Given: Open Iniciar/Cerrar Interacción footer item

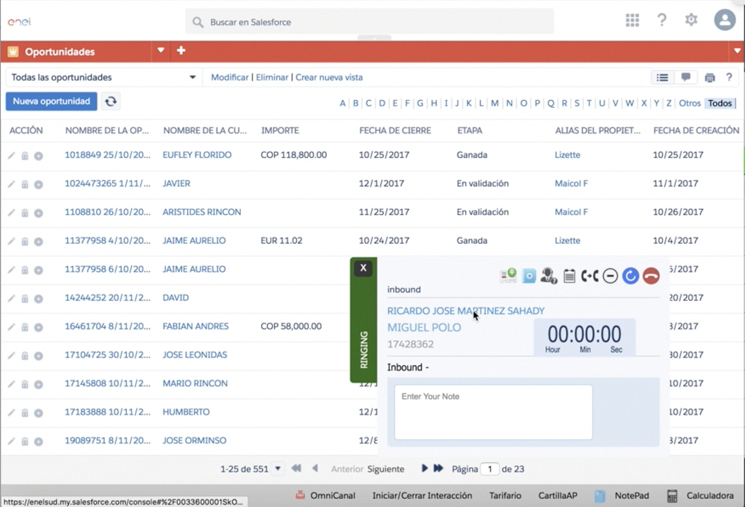Looking at the screenshot, I should (x=422, y=495).
